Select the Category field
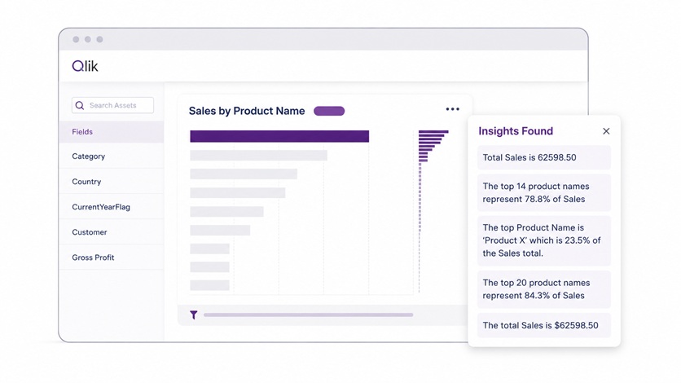The image size is (681, 383). pos(111,156)
